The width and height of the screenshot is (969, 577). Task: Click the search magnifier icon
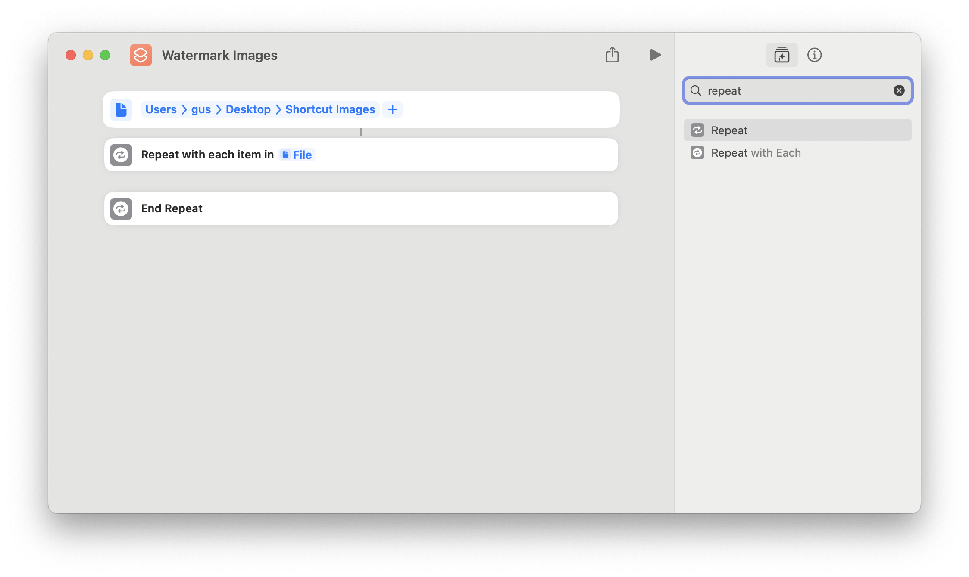[696, 90]
